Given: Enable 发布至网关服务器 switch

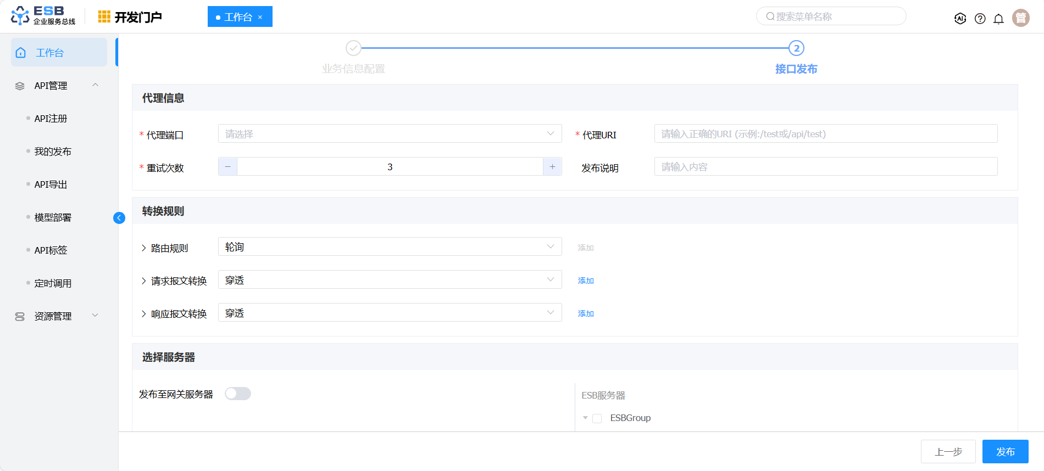Looking at the screenshot, I should 238,394.
